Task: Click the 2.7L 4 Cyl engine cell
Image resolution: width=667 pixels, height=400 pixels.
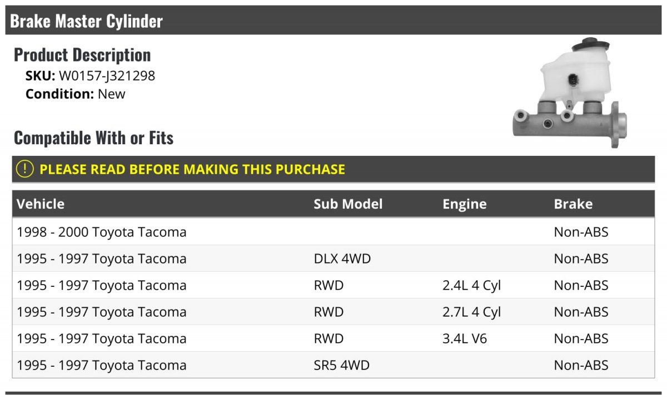Action: (x=471, y=312)
